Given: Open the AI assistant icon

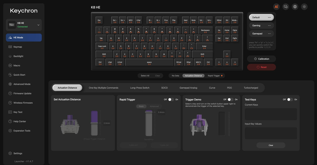Looking at the screenshot, I should click(276, 7).
